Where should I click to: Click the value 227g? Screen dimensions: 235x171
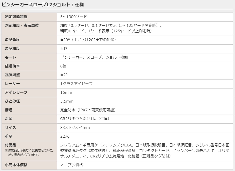[x=65, y=136]
